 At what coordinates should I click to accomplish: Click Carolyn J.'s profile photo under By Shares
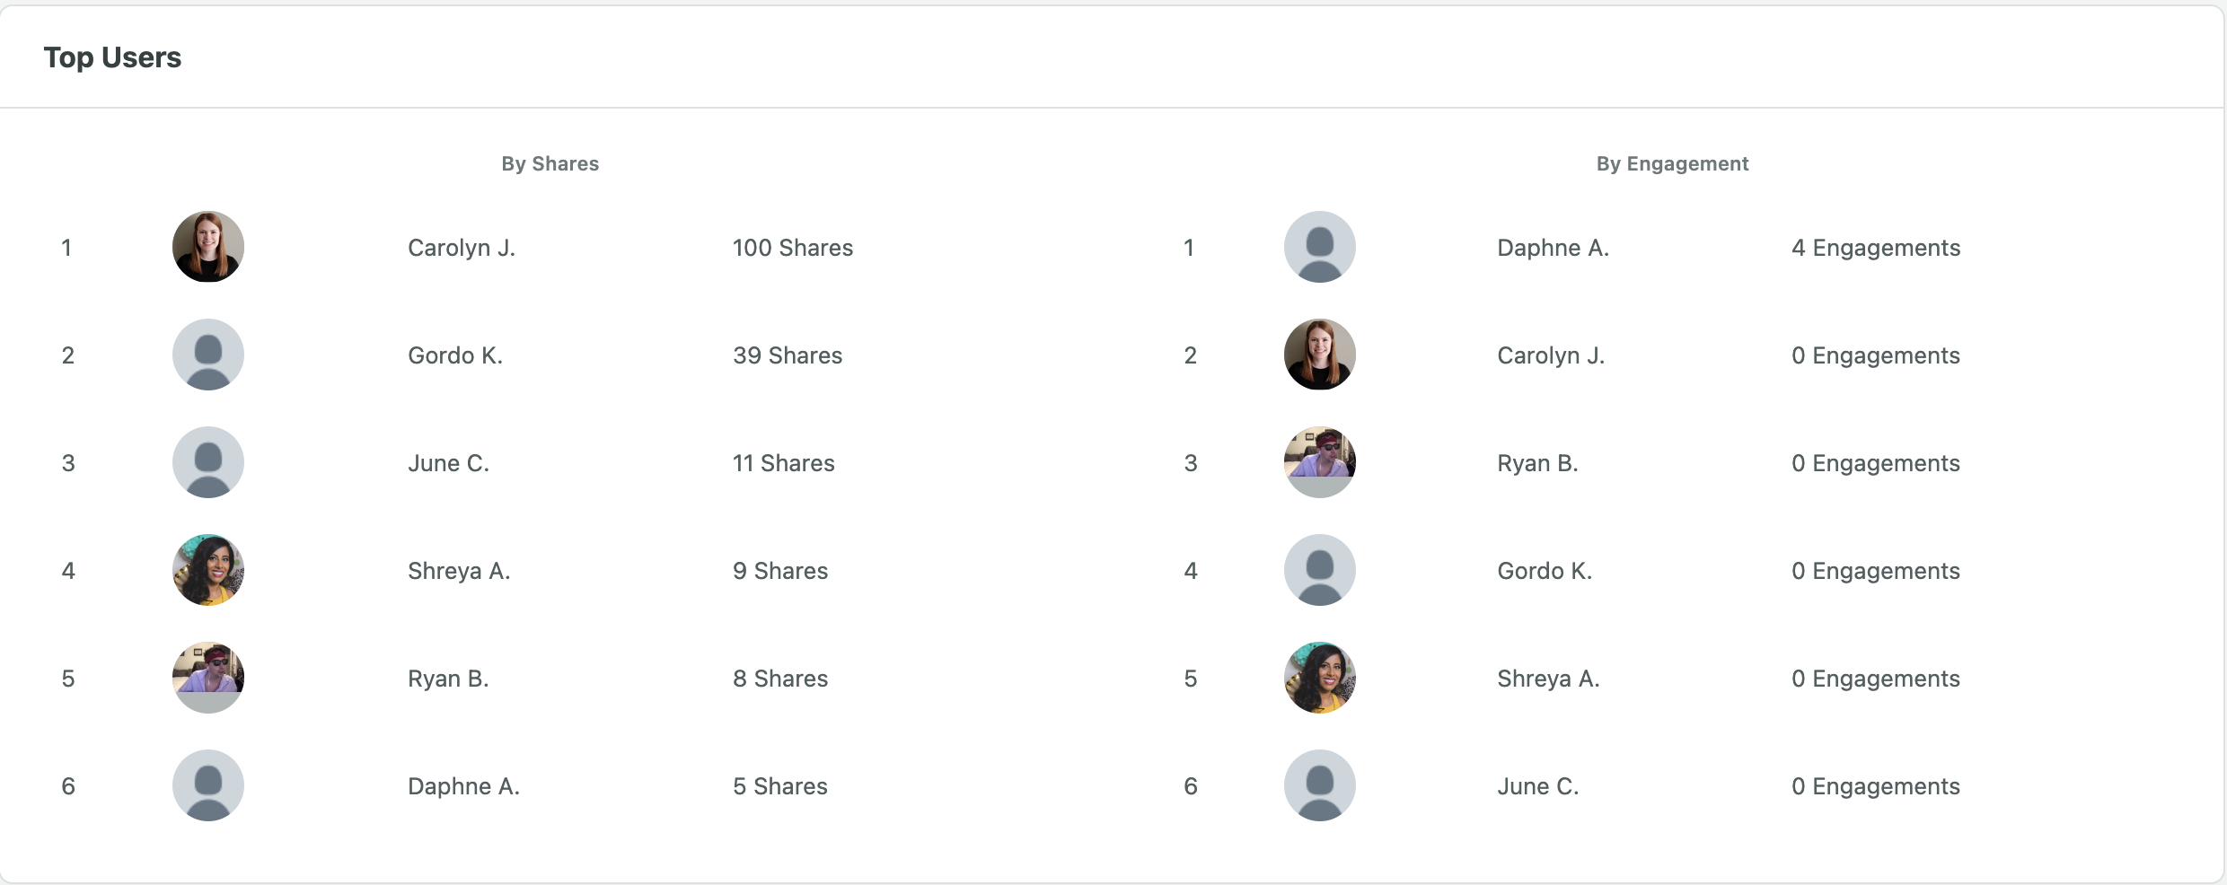click(208, 247)
